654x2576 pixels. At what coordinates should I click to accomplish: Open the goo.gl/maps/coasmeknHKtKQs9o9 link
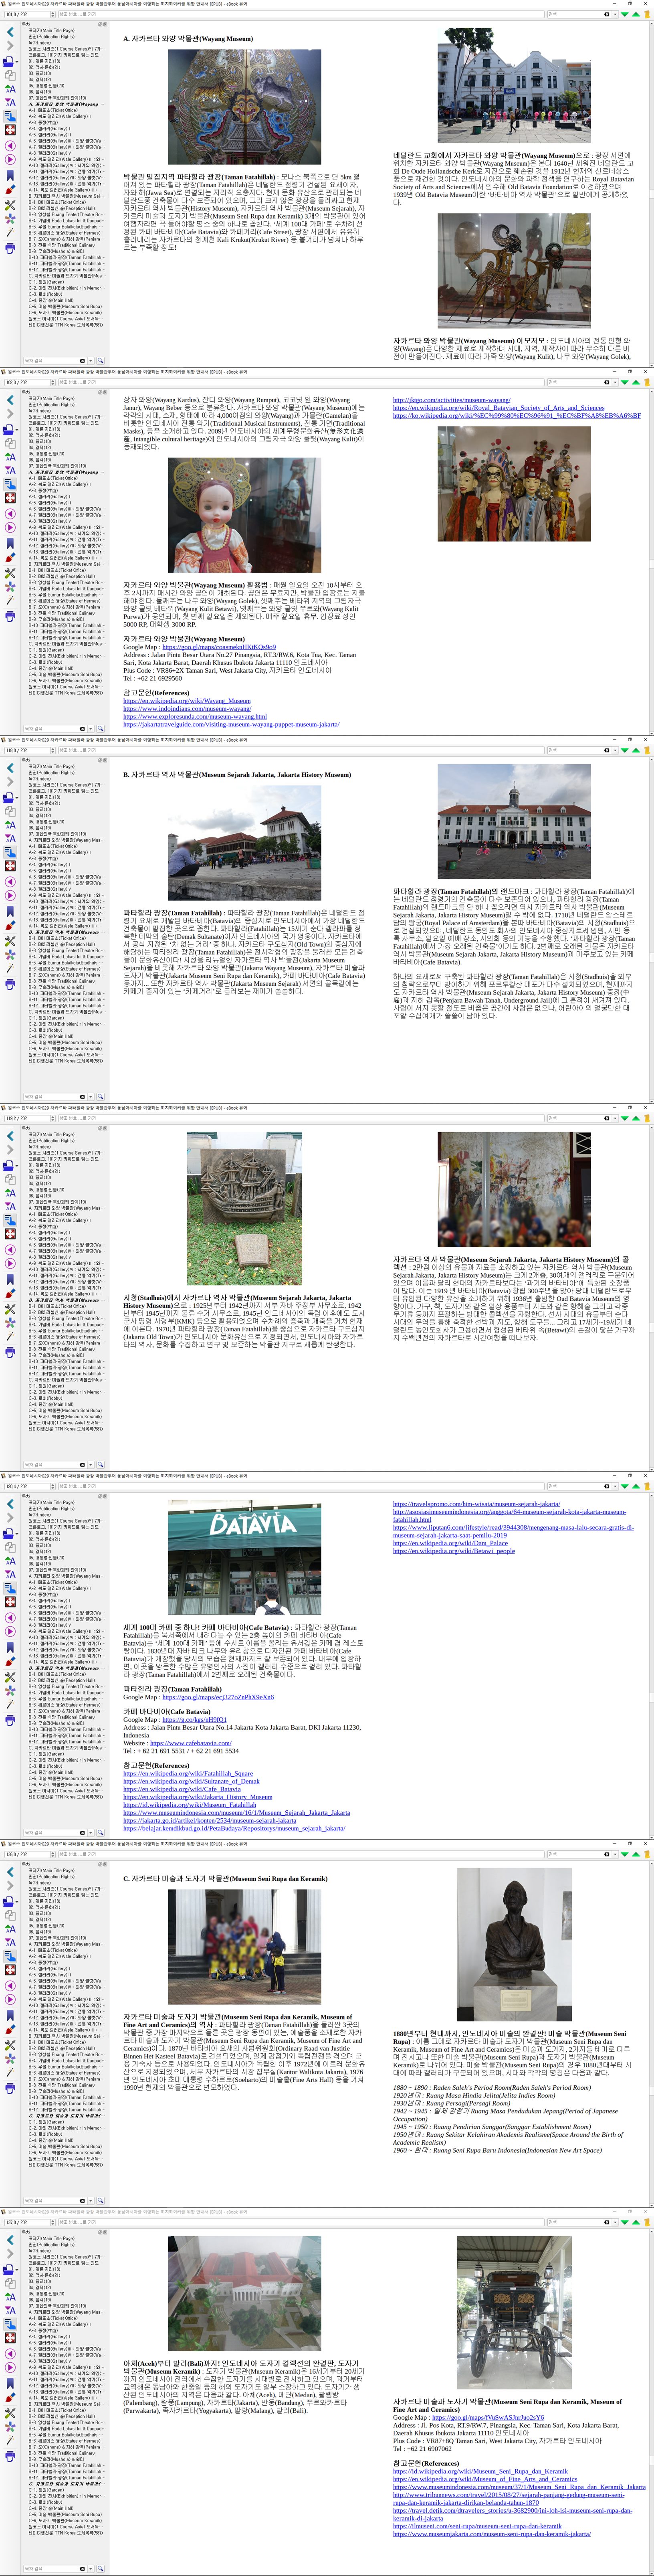pos(219,647)
